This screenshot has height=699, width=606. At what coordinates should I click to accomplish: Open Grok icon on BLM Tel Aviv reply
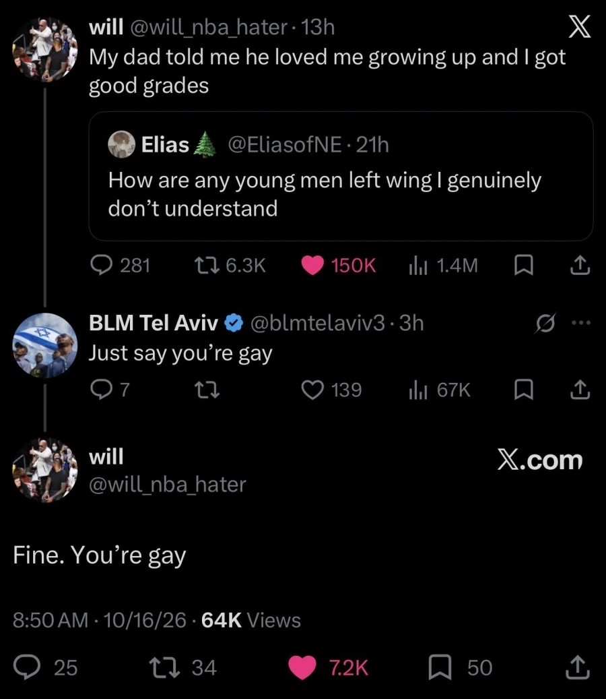(x=545, y=323)
